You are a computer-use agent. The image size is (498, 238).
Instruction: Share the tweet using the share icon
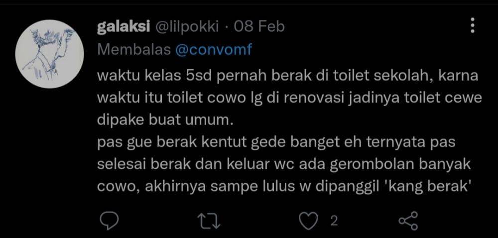click(x=408, y=221)
